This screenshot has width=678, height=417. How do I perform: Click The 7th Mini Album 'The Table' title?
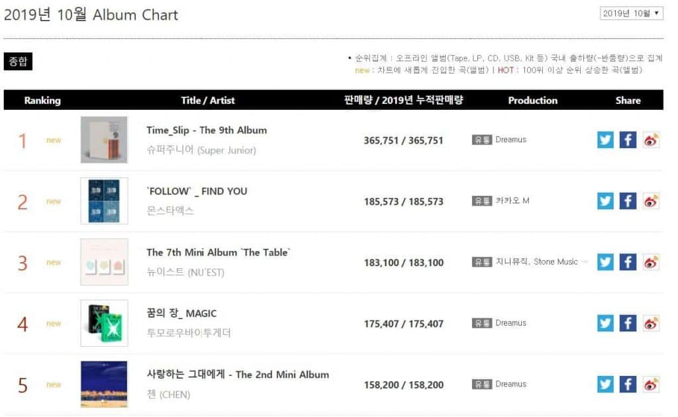pyautogui.click(x=218, y=252)
